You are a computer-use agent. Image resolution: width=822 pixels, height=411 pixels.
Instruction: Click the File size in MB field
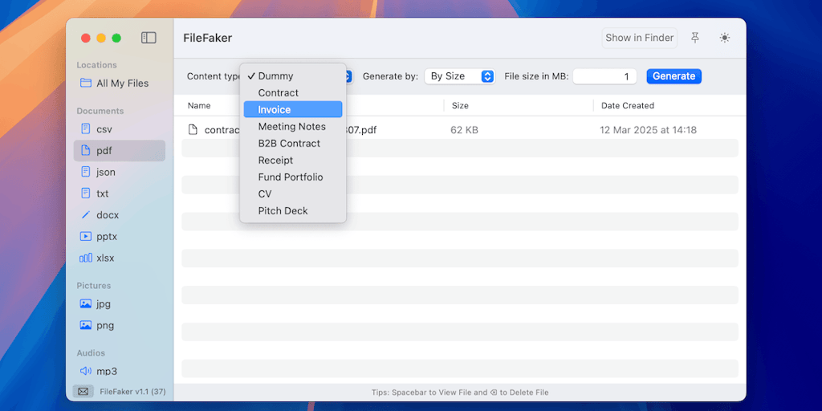click(x=604, y=76)
